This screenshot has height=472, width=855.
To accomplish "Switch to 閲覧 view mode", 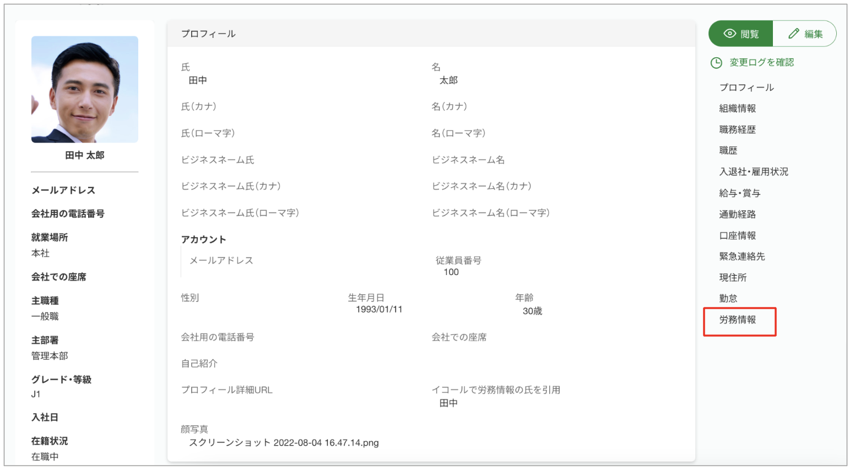I will click(741, 34).
